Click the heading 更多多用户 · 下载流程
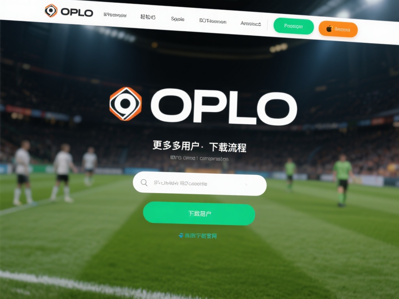The image size is (399, 299). click(199, 146)
